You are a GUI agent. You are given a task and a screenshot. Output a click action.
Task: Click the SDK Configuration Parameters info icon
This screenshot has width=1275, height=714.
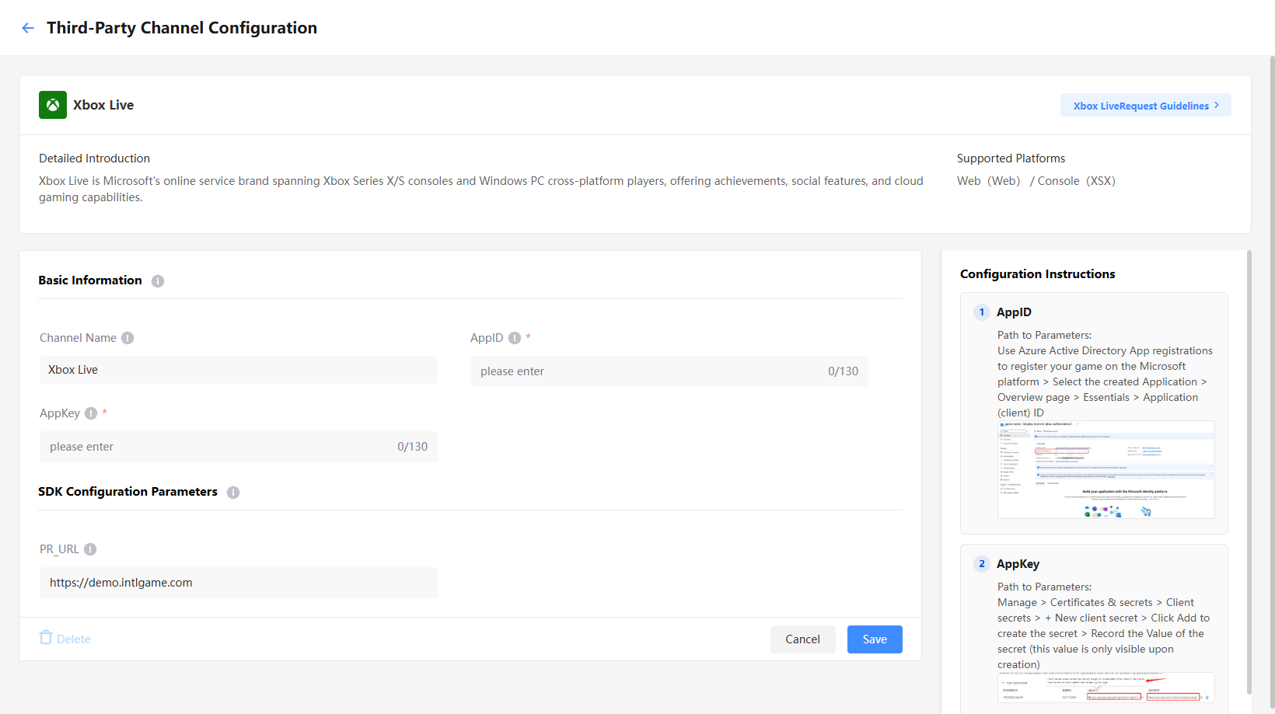tap(233, 493)
